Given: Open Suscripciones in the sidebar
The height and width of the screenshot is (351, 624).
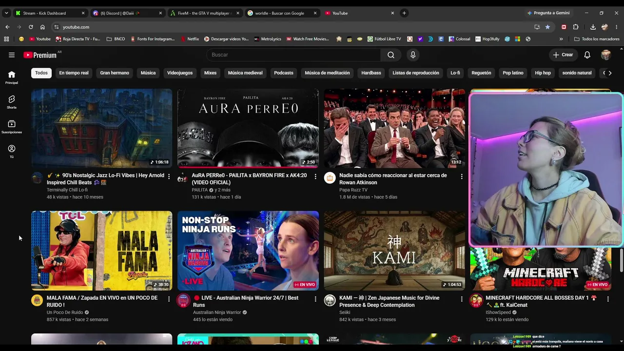Looking at the screenshot, I should [x=12, y=127].
